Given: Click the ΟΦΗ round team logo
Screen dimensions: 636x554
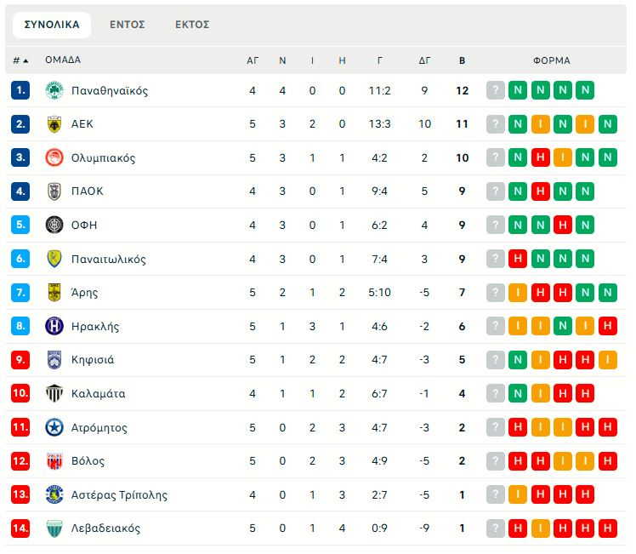Looking at the screenshot, I should [x=54, y=225].
